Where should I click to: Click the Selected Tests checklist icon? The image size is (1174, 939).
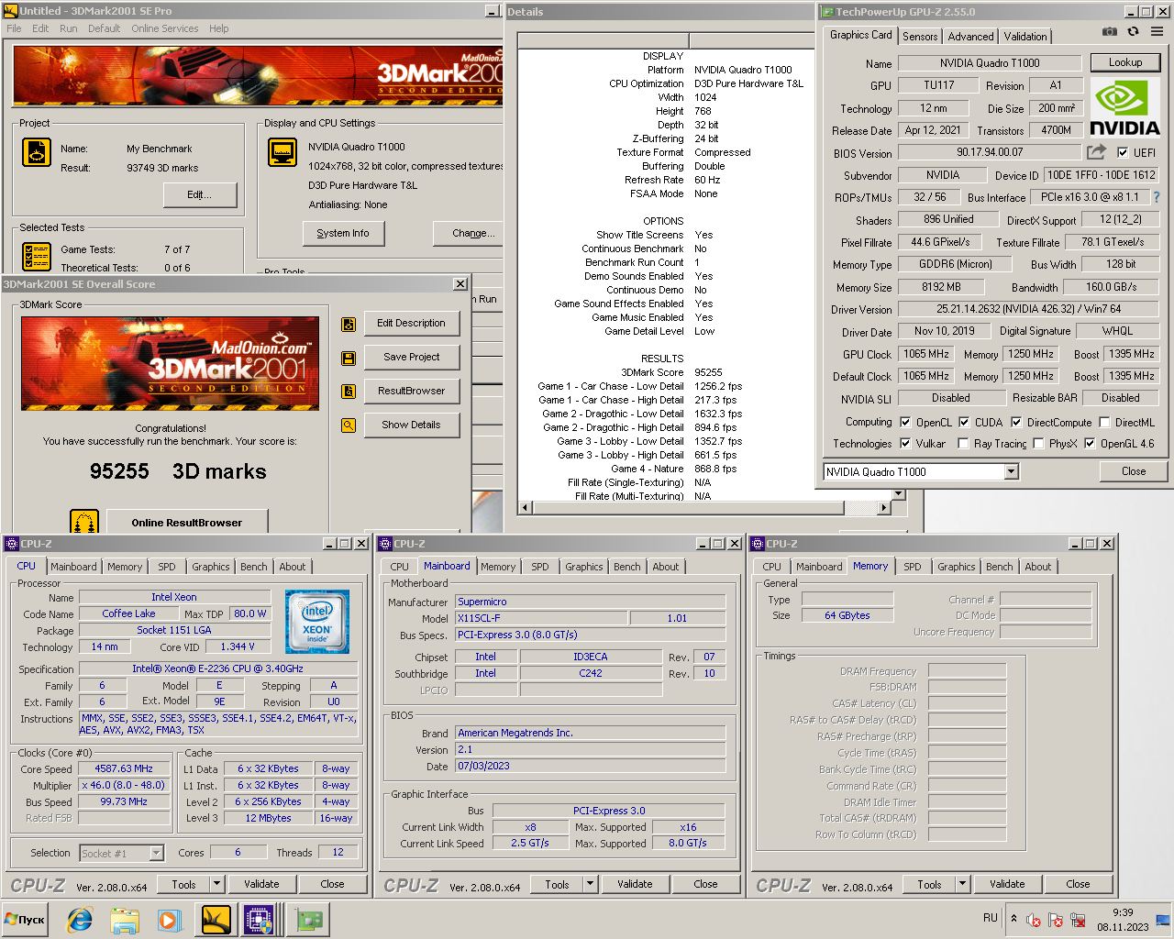click(37, 256)
